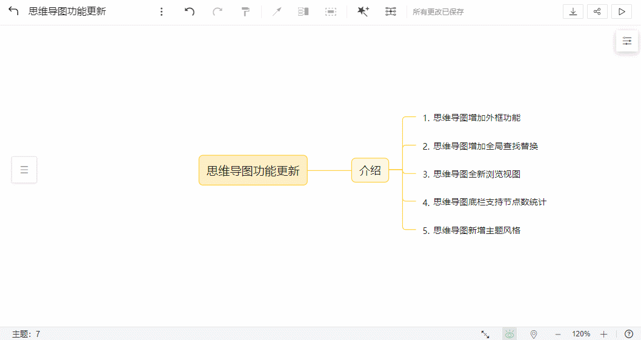Select the central topic 思维导图功能更新
The width and height of the screenshot is (641, 340).
(253, 170)
